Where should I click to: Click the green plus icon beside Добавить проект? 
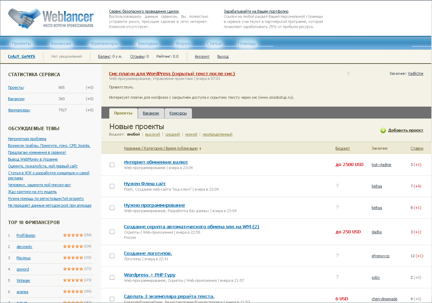(383, 130)
